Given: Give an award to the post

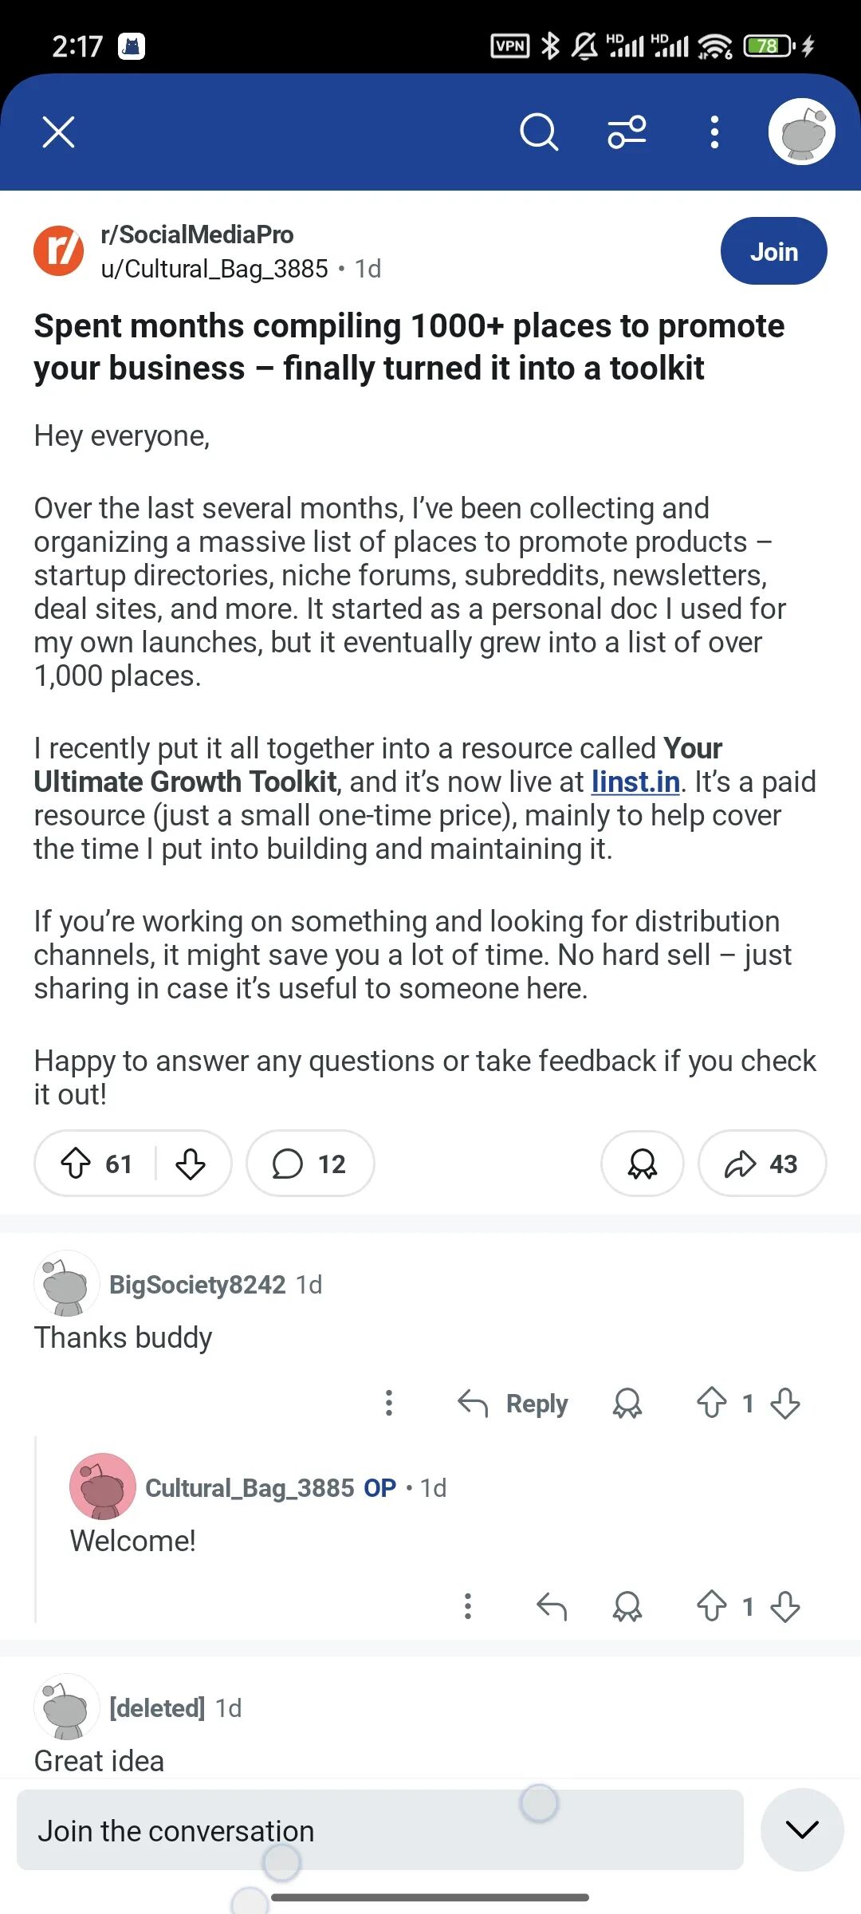Looking at the screenshot, I should (642, 1164).
